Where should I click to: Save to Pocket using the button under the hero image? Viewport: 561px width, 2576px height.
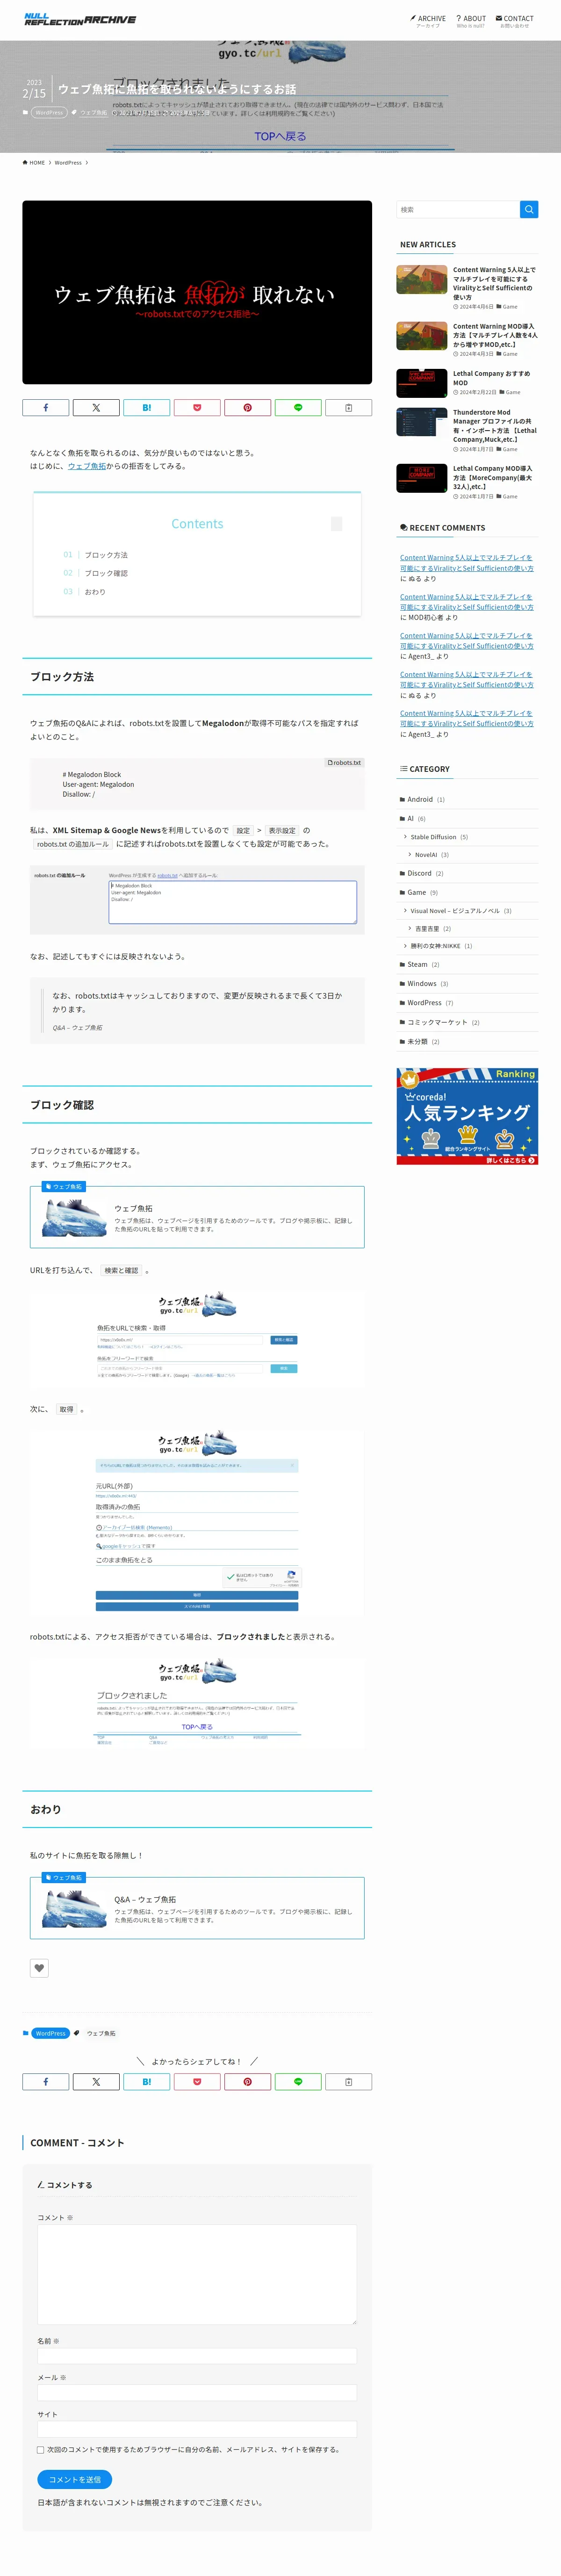[197, 408]
